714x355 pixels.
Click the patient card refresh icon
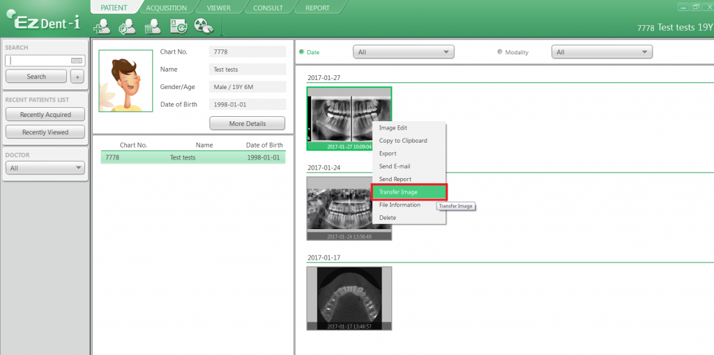(x=178, y=26)
